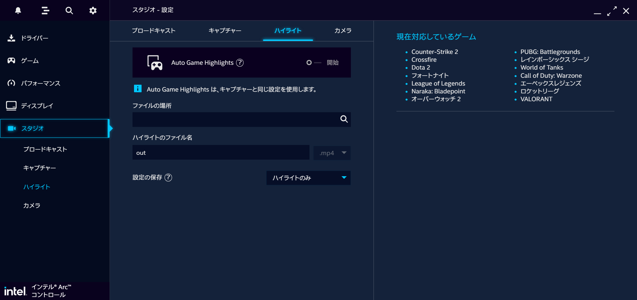
Task: Click League of Legends in the list
Action: click(x=438, y=83)
